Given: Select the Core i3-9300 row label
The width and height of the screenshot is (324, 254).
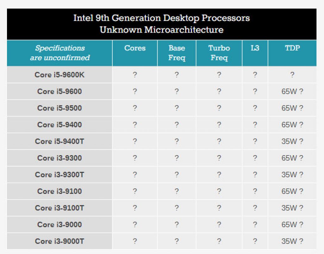Looking at the screenshot, I should click(59, 158).
